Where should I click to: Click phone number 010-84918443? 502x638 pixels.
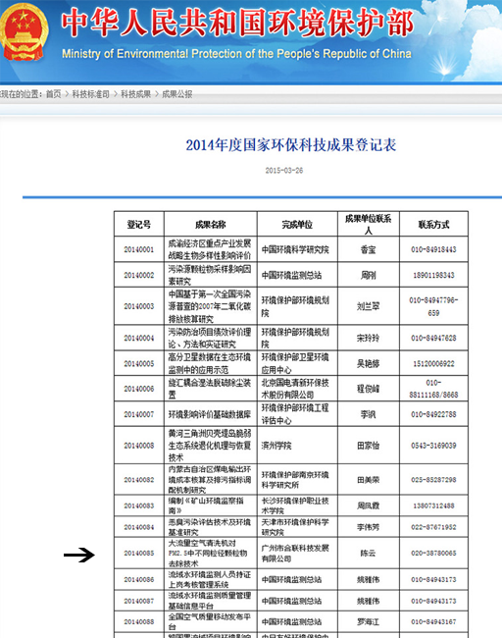433,249
